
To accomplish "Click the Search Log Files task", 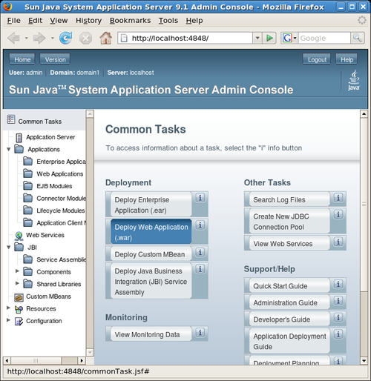I will point(289,199).
